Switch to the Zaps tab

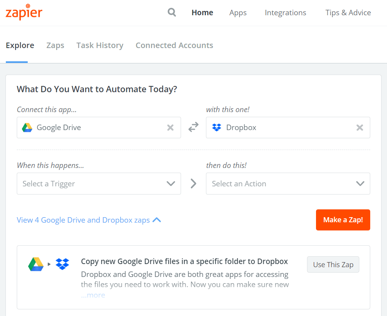click(x=55, y=45)
